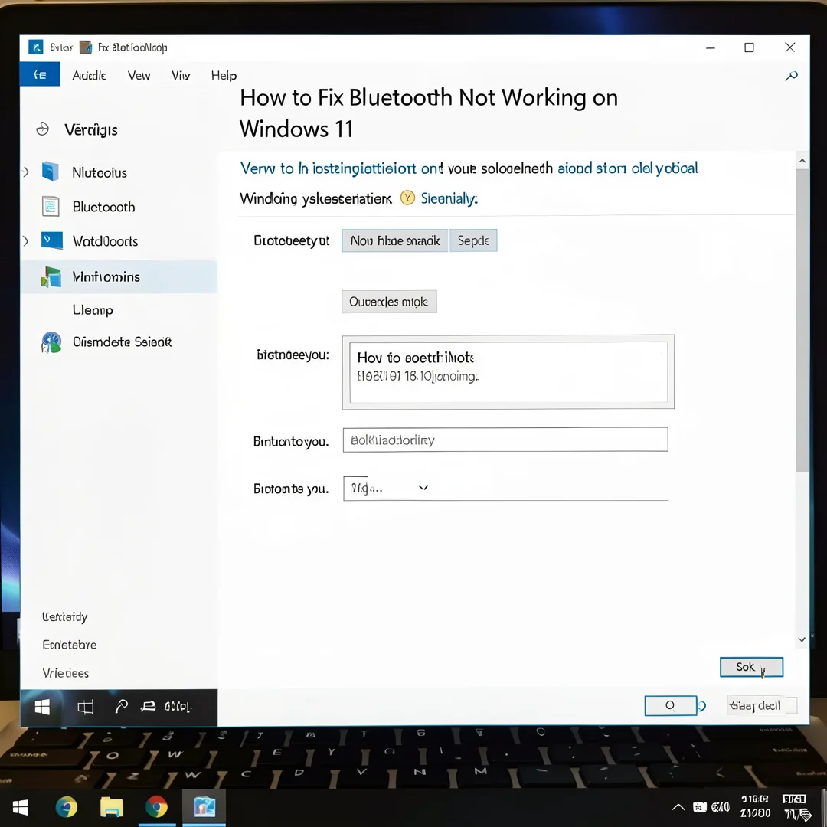Click the inner taskbar search icon

[121, 706]
